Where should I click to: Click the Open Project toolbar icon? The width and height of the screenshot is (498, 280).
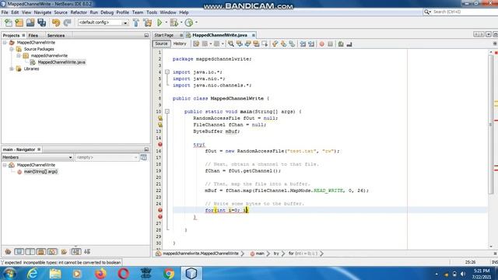click(x=30, y=23)
